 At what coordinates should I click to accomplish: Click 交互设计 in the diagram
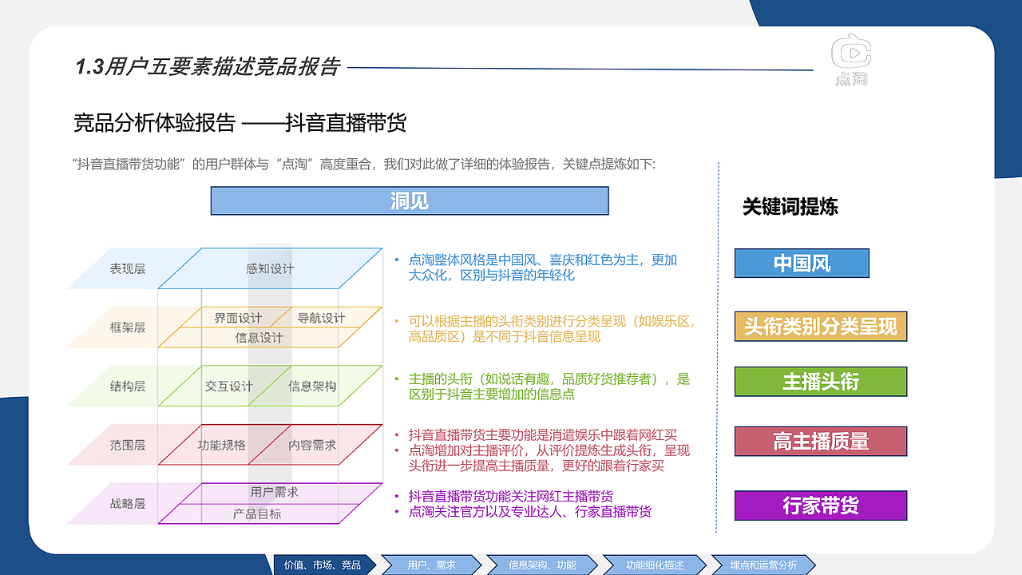click(228, 387)
